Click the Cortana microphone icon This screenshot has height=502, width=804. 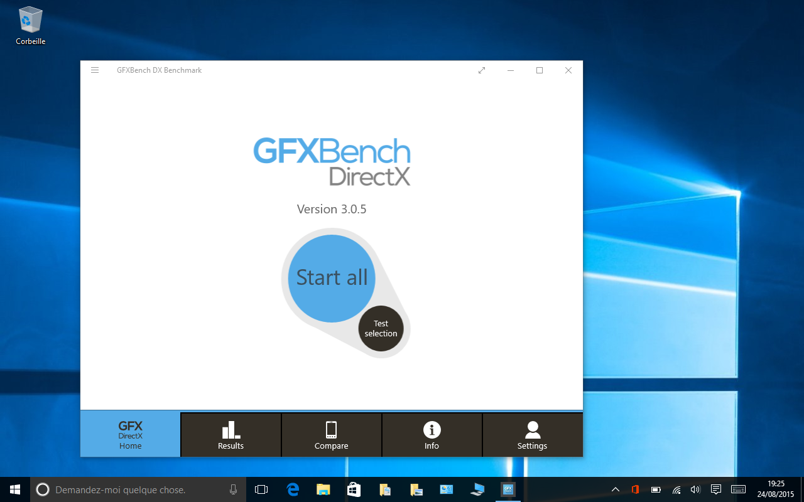click(x=234, y=489)
